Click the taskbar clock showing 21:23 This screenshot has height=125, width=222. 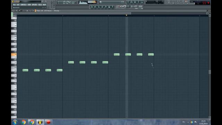pyautogui.click(x=203, y=122)
